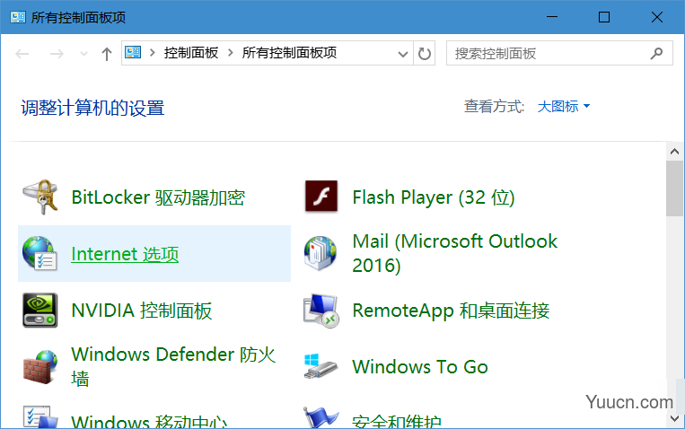685x429 pixels.
Task: Open RemoteApp 和桌面连接 link
Action: (x=451, y=311)
